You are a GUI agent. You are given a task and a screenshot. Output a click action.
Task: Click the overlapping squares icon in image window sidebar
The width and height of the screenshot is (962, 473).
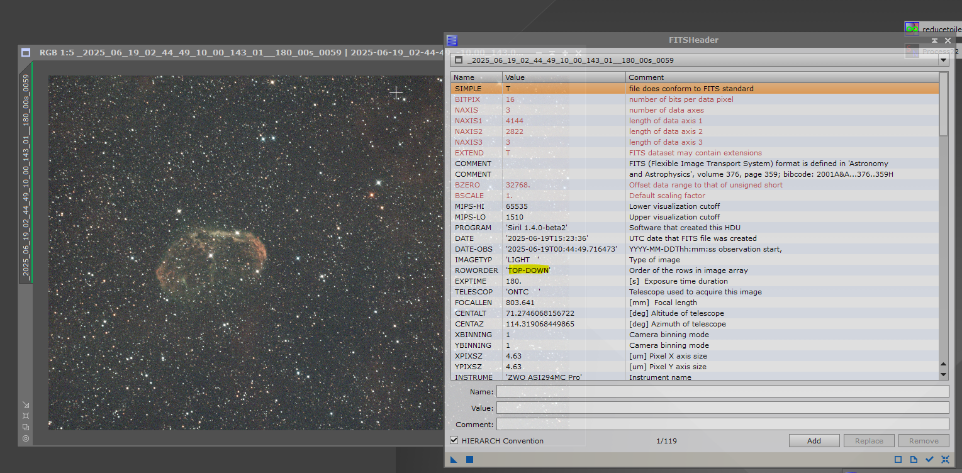[x=26, y=427]
